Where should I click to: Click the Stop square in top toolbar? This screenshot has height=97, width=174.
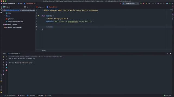click(149, 4)
